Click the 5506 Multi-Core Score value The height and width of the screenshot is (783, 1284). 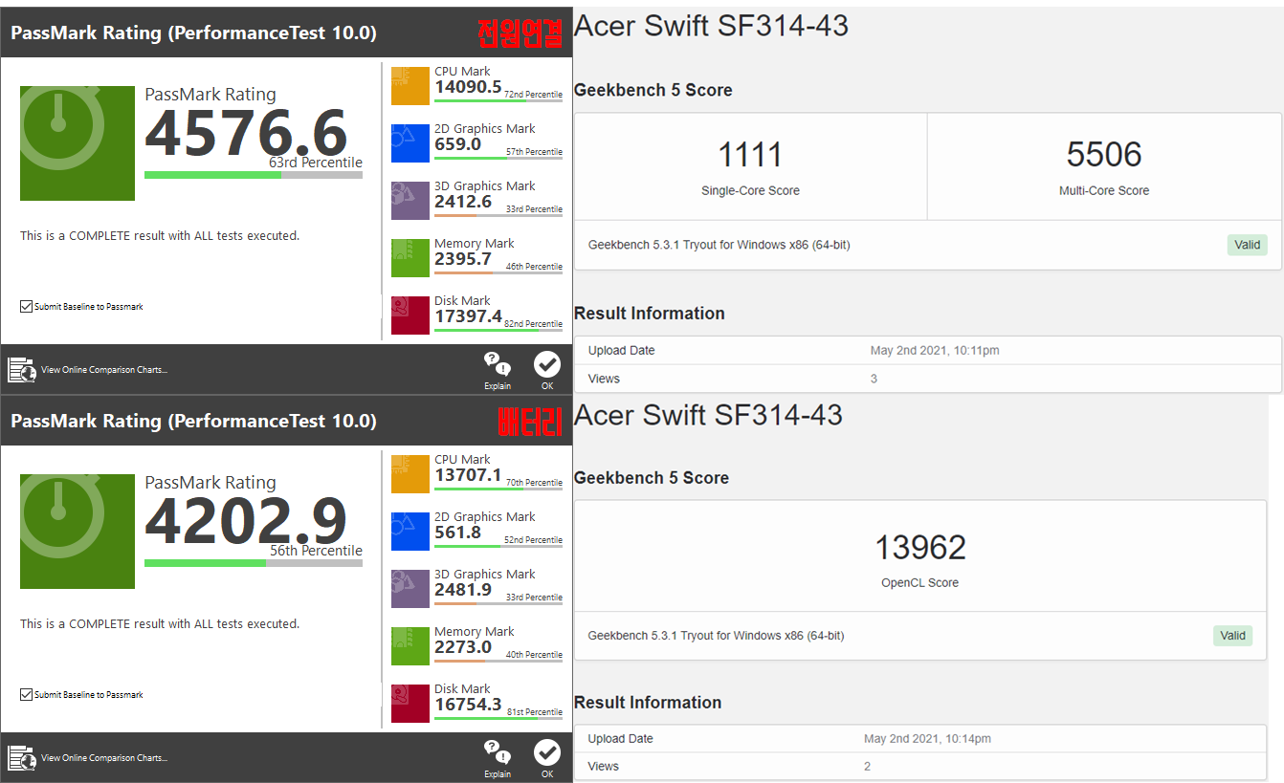coord(1104,155)
